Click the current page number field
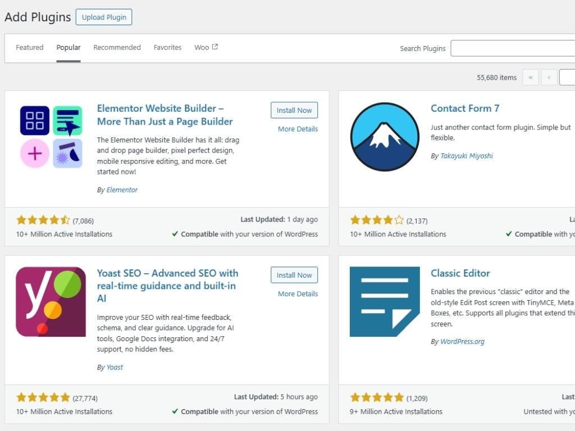This screenshot has height=431, width=575. (567, 77)
